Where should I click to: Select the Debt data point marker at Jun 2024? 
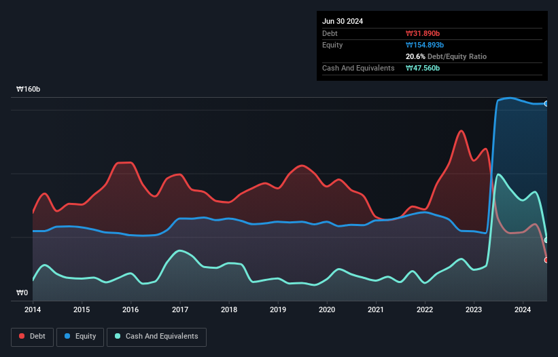click(x=546, y=260)
